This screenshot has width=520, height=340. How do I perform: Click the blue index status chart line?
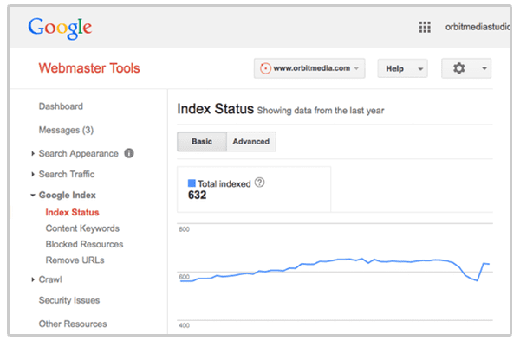pyautogui.click(x=335, y=260)
